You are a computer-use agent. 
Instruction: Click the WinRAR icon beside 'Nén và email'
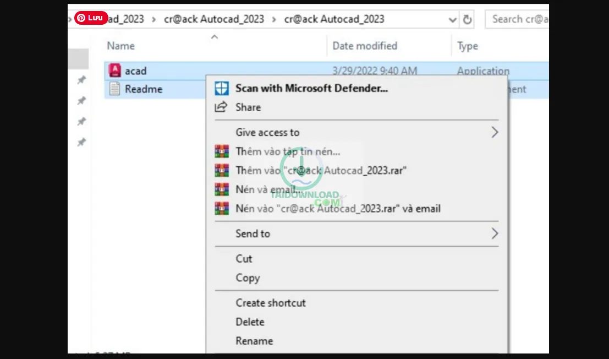coord(222,189)
